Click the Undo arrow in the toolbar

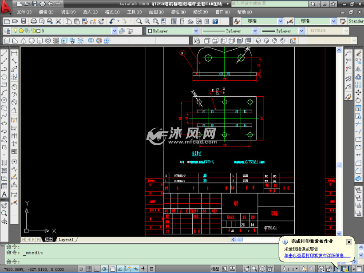point(112,21)
